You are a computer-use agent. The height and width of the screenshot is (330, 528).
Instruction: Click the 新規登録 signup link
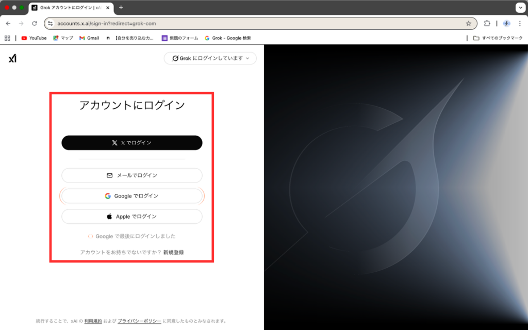point(174,252)
